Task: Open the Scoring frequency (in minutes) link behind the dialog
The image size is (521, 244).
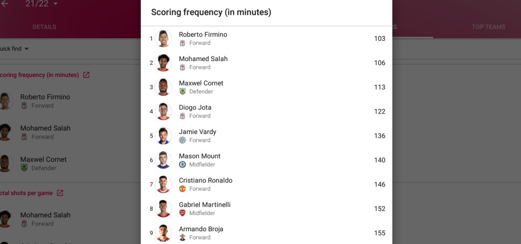Action: 39,75
